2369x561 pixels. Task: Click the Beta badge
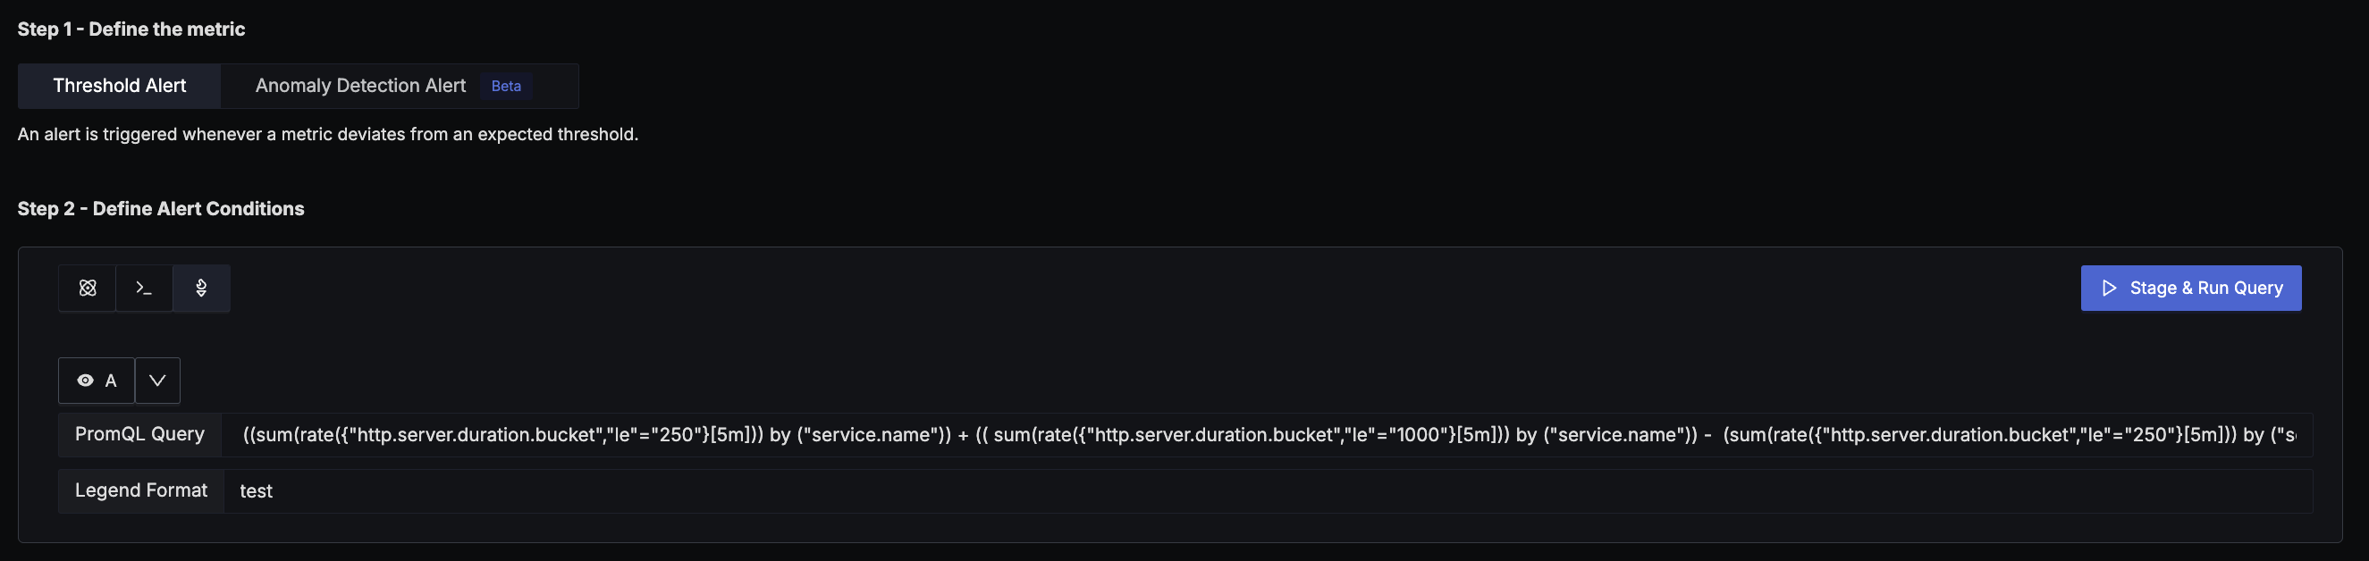point(506,86)
